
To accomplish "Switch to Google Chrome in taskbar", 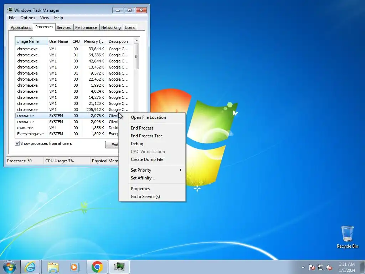I will pyautogui.click(x=97, y=267).
